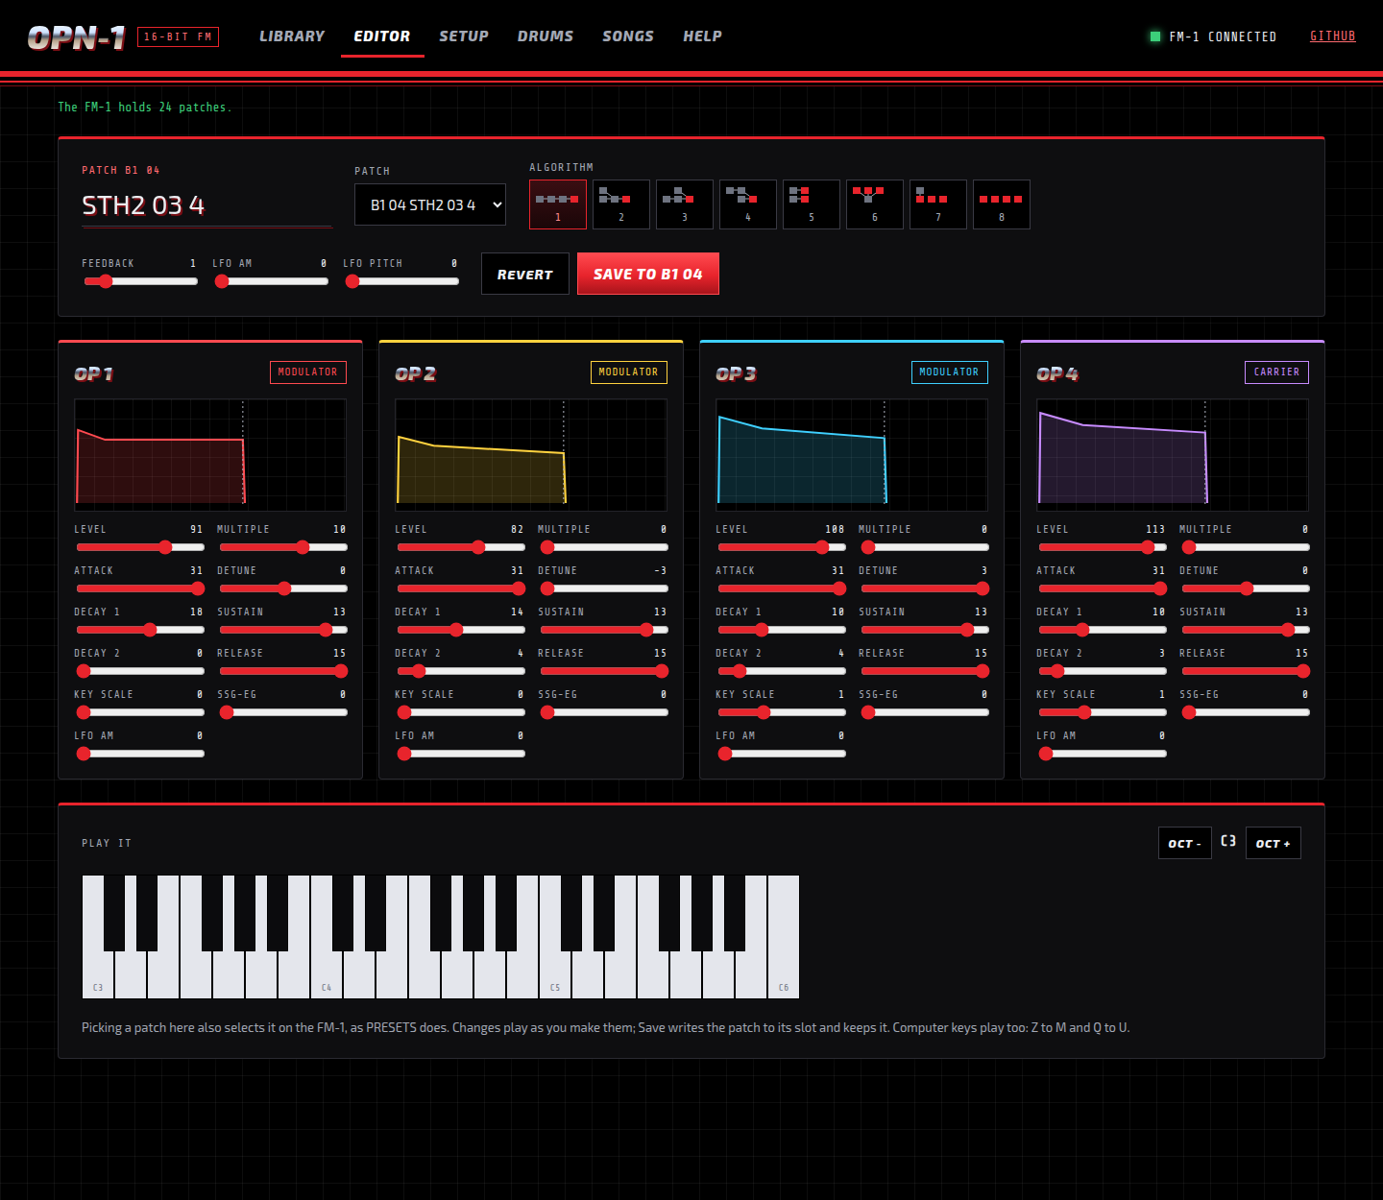Raise the keyboard octave with OCT +
Viewport: 1383px width, 1200px height.
[1274, 843]
